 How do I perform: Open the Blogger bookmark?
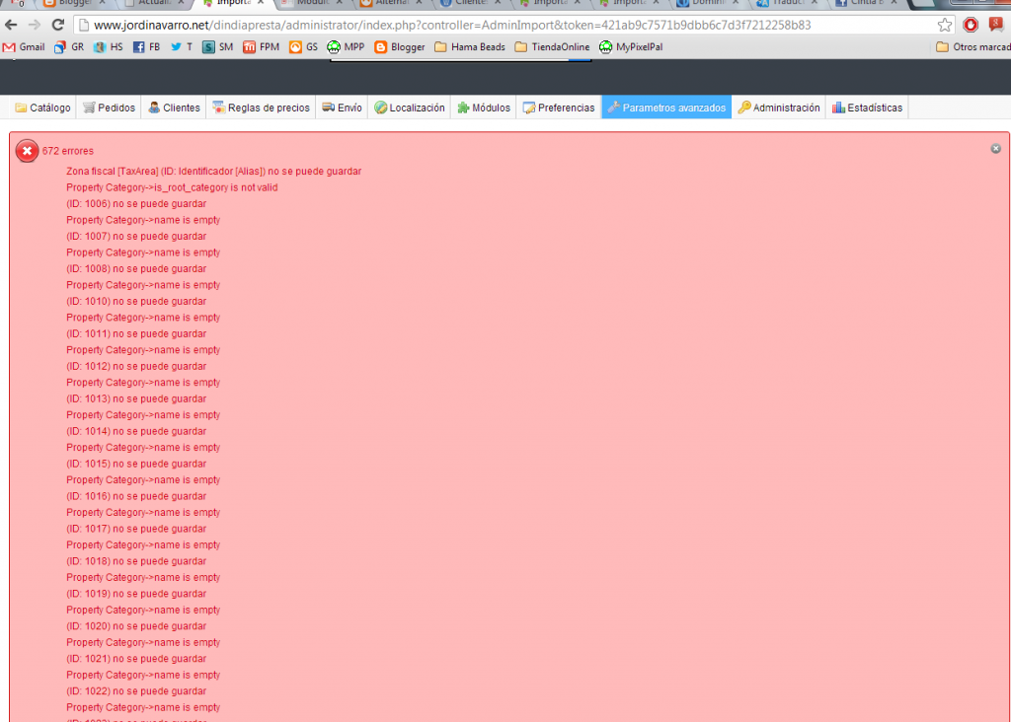coord(400,46)
